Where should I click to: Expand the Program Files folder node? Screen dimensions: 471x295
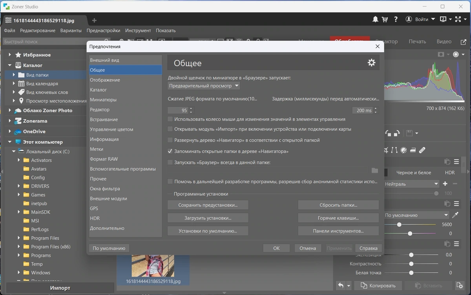(x=19, y=238)
